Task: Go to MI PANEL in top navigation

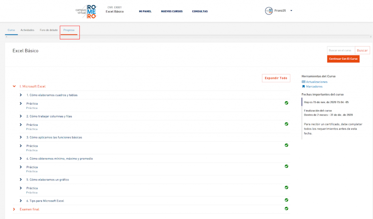Action: 145,11
